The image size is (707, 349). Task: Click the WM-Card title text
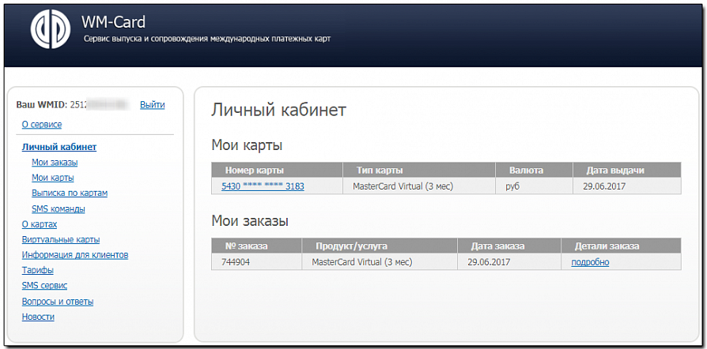pyautogui.click(x=113, y=22)
